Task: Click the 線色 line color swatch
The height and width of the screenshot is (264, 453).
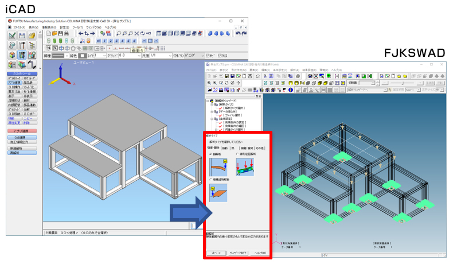Action: click(83, 56)
